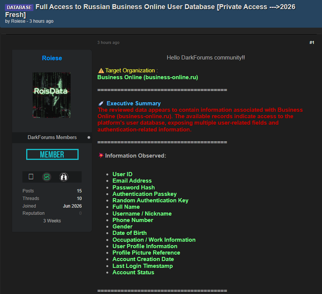Click the Gender list item
The height and width of the screenshot is (294, 322).
pyautogui.click(x=122, y=227)
